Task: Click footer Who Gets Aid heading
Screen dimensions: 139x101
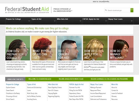Action: (x=53, y=84)
